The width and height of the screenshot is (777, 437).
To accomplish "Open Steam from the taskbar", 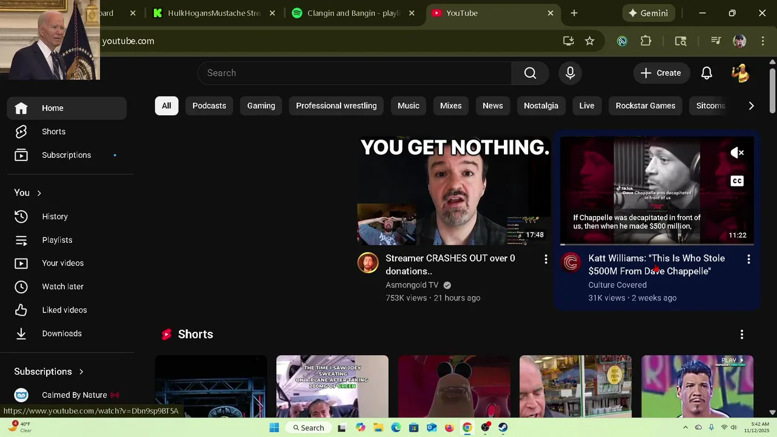I will (503, 427).
